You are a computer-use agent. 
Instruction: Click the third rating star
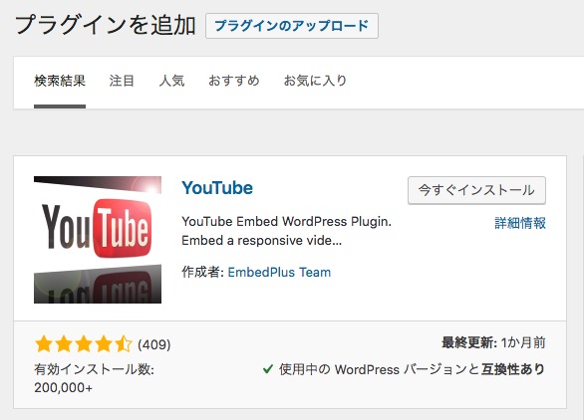pos(84,344)
